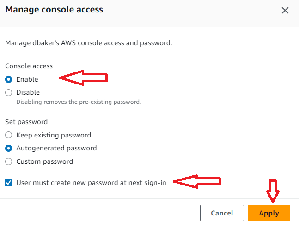Click the 'Autogenerated password' label text
The width and height of the screenshot is (299, 227).
[x=56, y=149]
